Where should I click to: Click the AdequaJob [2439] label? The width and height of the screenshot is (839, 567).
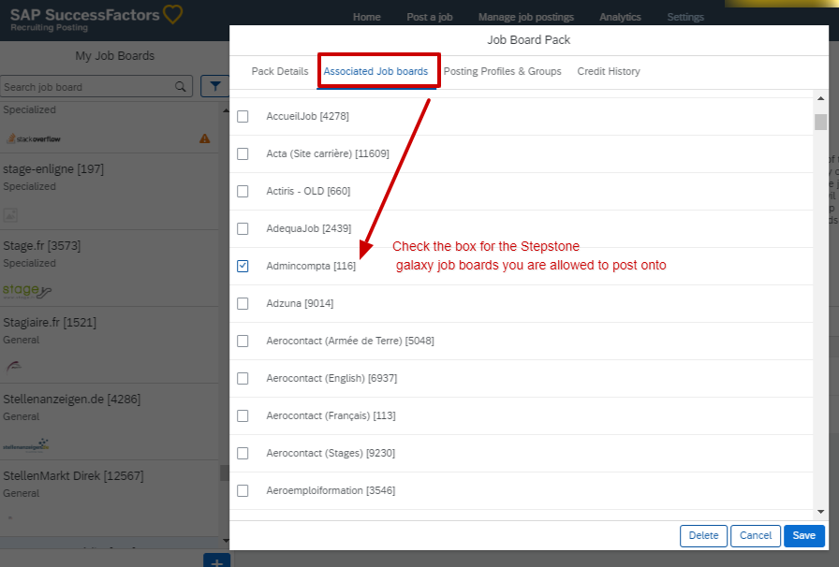coord(309,229)
